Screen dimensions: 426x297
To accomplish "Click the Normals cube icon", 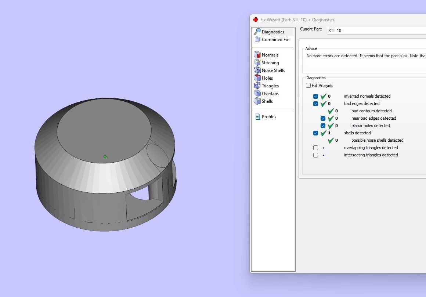I will click(x=257, y=55).
